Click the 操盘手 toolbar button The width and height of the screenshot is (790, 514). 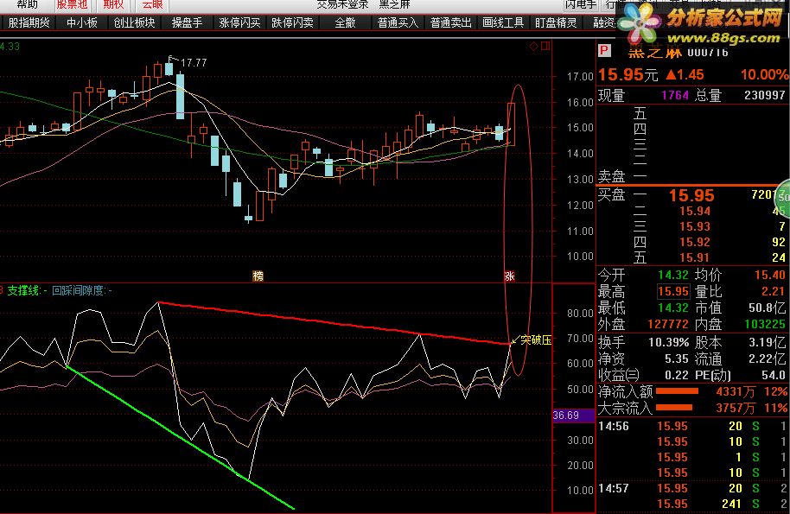(x=187, y=22)
